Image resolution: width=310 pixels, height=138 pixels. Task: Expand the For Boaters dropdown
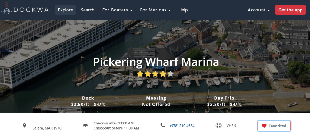click(x=117, y=10)
